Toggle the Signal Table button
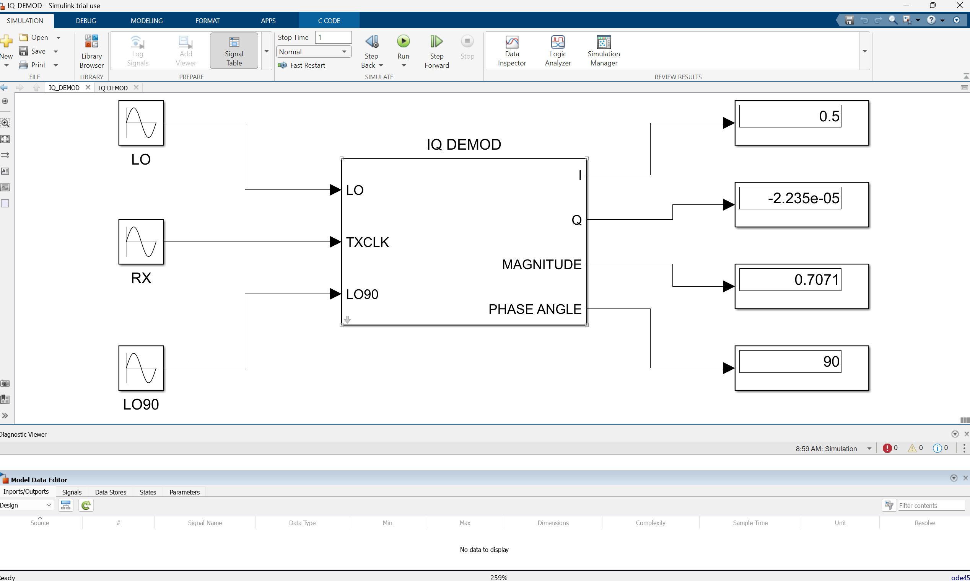This screenshot has width=970, height=581. tap(234, 51)
